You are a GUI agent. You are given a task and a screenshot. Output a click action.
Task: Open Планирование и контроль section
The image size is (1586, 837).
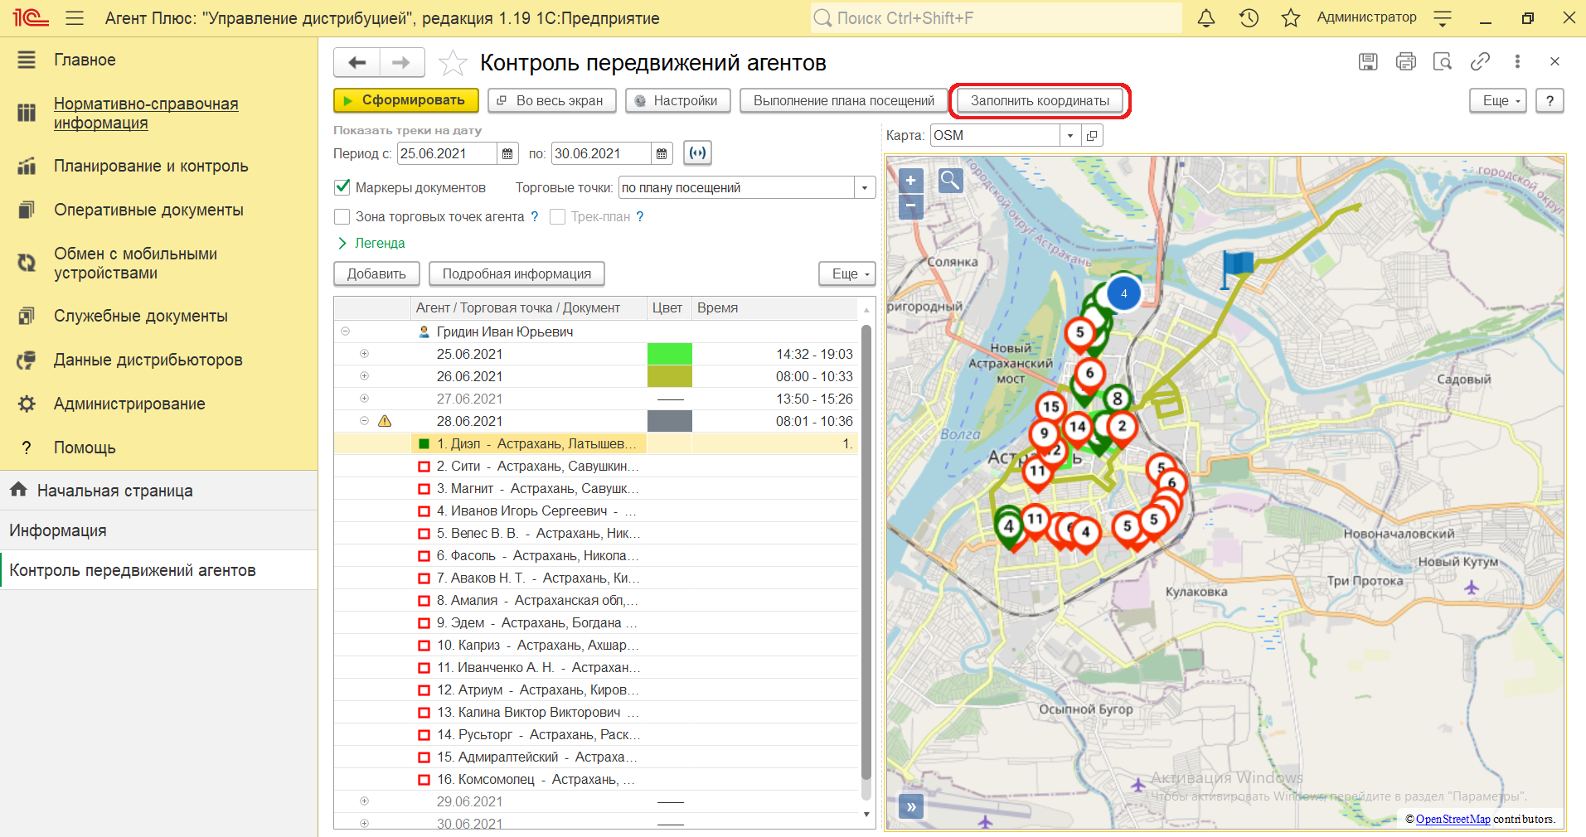(151, 166)
